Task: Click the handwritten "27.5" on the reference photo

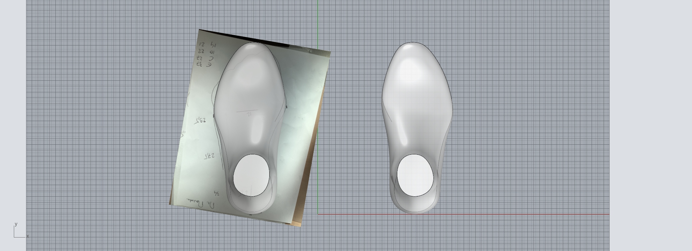Action: [x=209, y=156]
